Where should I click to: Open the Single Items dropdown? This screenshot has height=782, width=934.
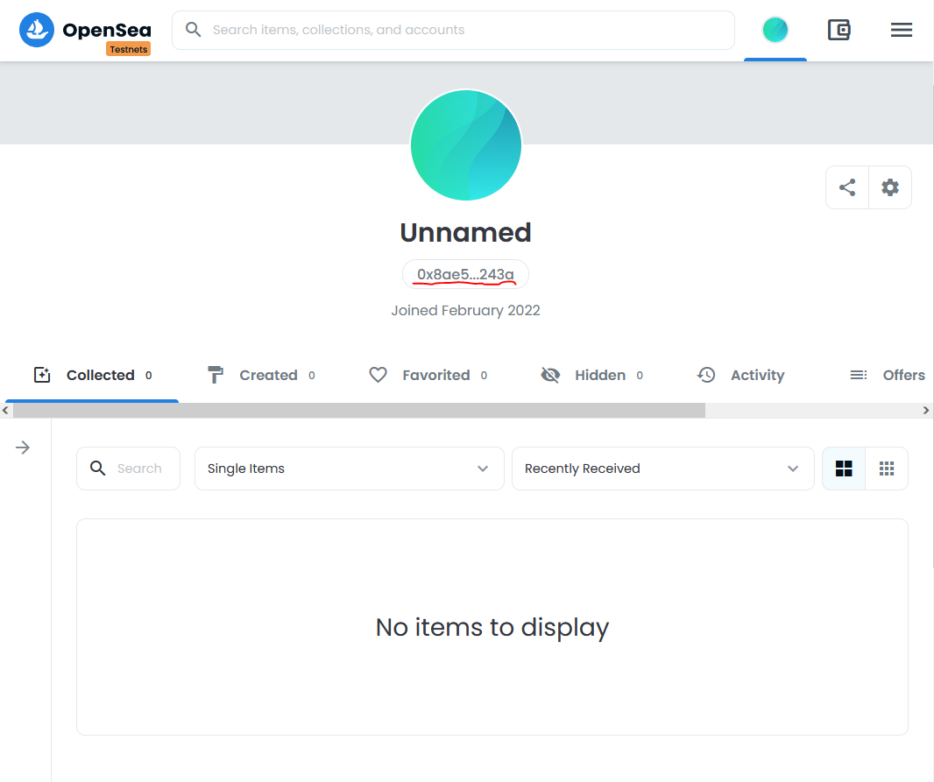click(349, 468)
